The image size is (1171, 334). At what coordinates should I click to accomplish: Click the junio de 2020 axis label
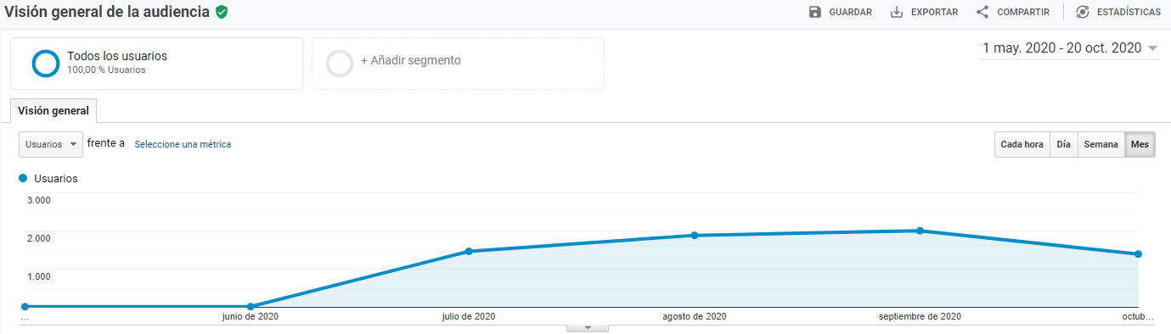pyautogui.click(x=250, y=316)
